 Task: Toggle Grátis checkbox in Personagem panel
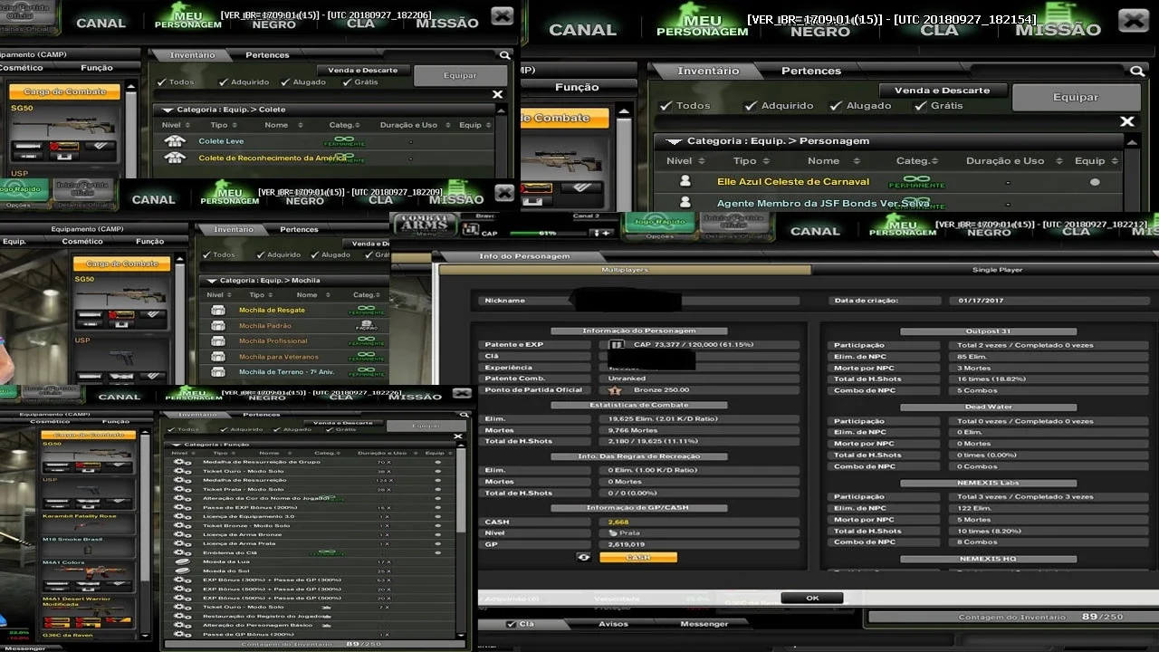click(920, 106)
